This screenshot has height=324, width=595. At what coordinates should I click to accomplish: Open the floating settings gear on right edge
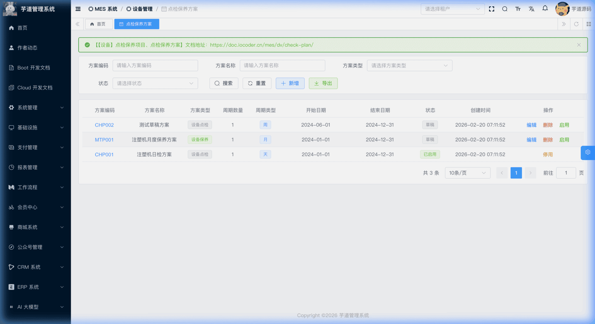588,153
